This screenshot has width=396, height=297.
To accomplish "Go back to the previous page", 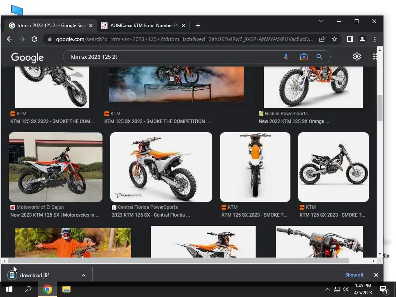I will [10, 39].
